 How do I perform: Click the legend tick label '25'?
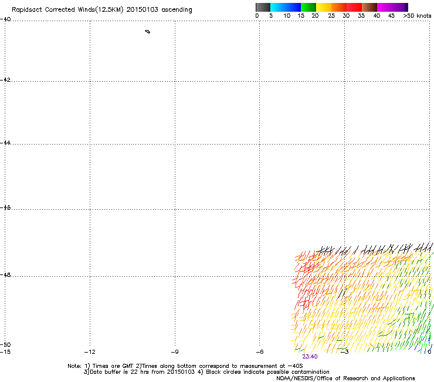click(x=331, y=16)
